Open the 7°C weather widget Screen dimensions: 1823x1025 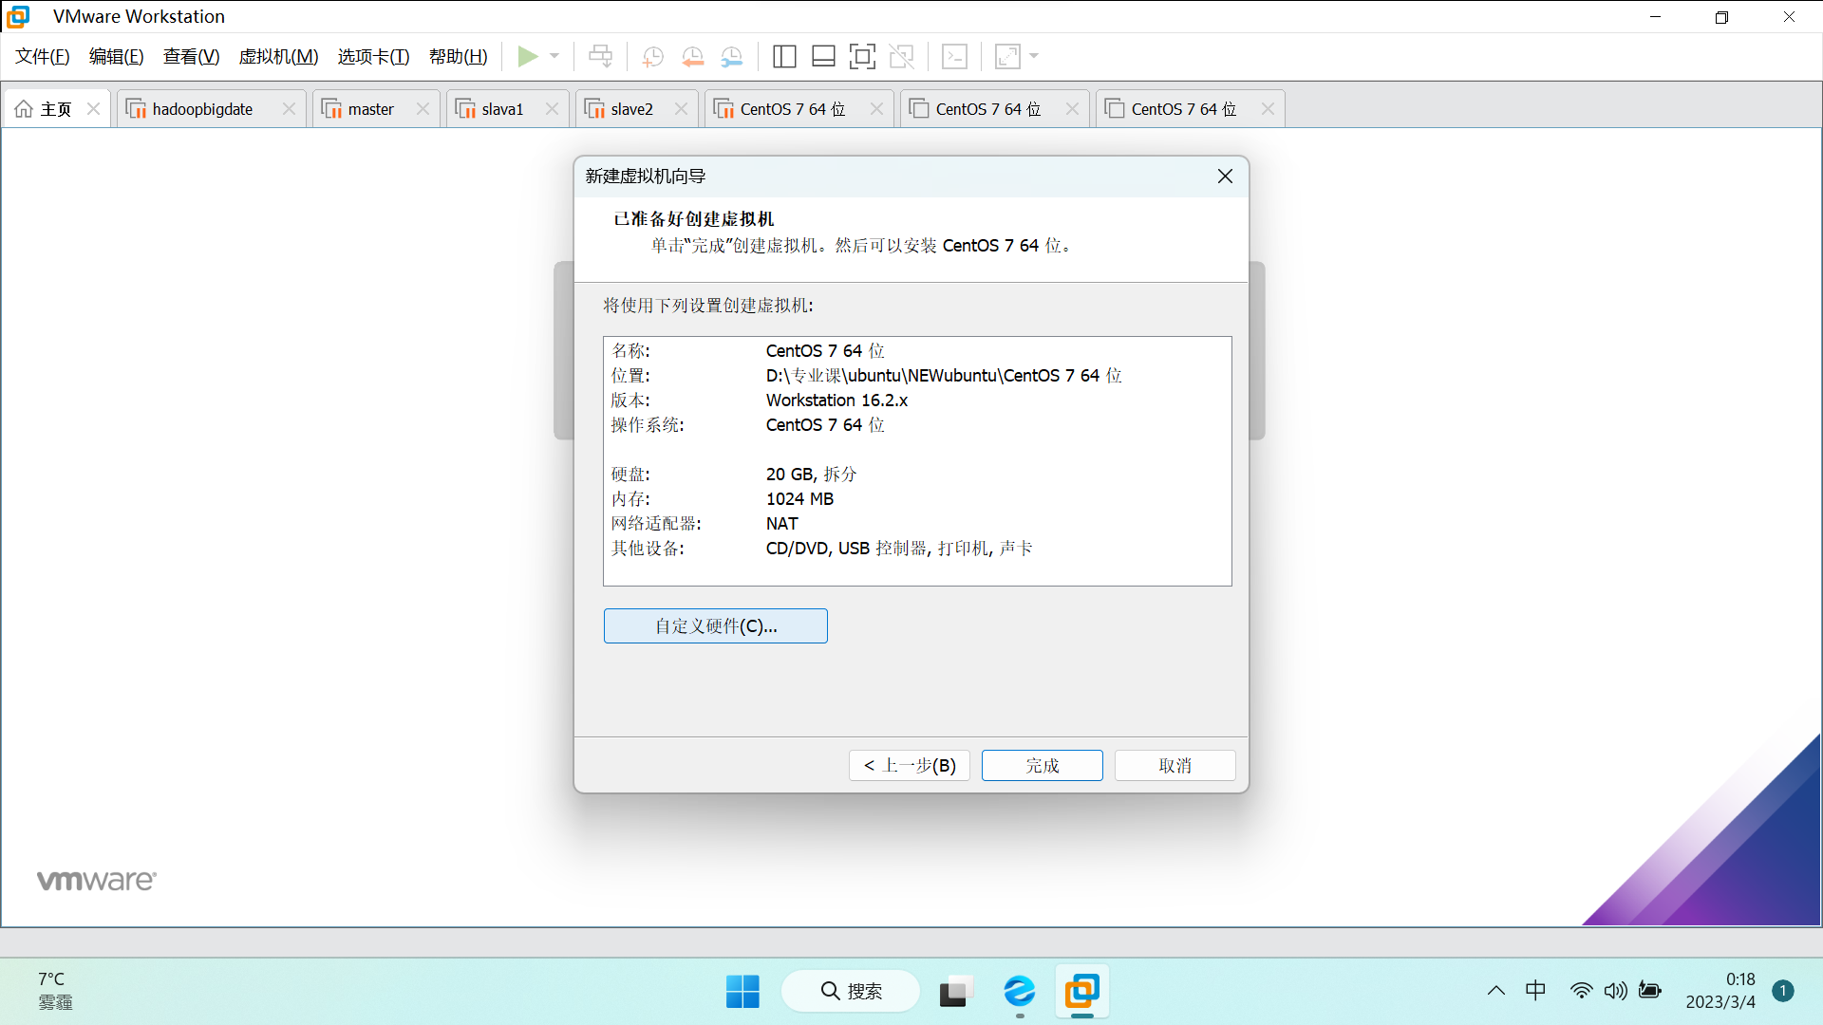[55, 991]
